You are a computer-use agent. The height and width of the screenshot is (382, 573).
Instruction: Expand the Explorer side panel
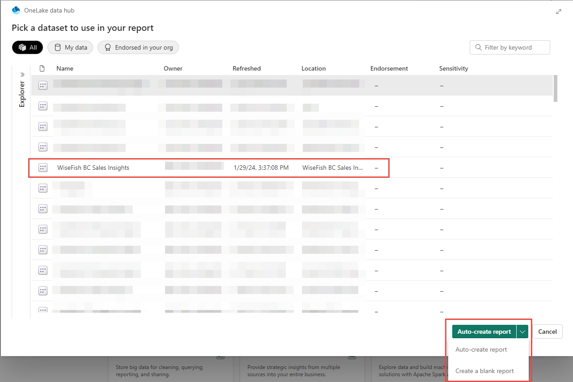point(22,74)
